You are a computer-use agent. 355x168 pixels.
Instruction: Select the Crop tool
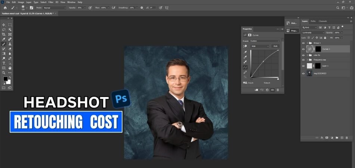4,34
